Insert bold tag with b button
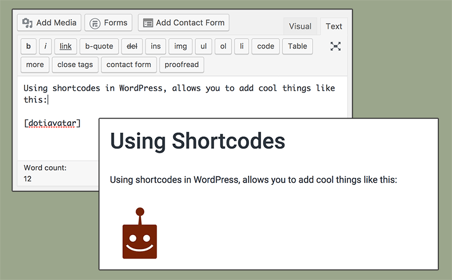The height and width of the screenshot is (280, 452). [28, 46]
